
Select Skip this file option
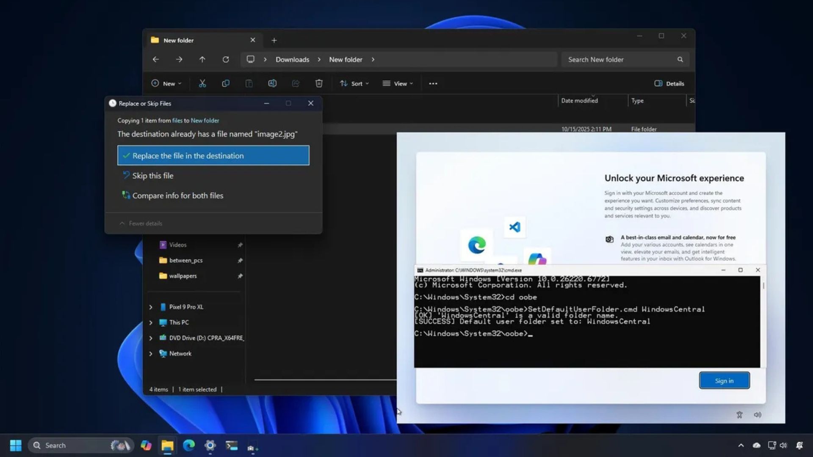(x=153, y=176)
